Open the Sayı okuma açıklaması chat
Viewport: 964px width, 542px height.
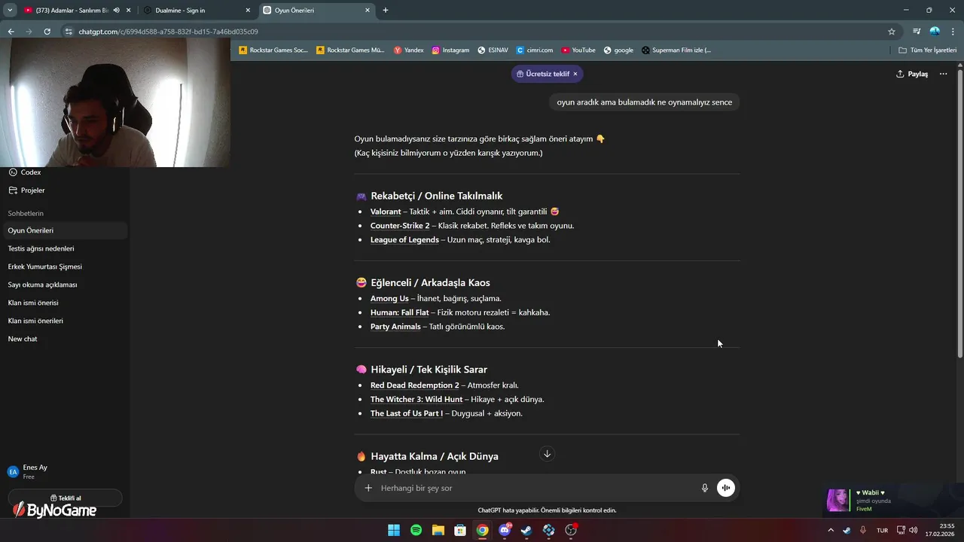64,285
